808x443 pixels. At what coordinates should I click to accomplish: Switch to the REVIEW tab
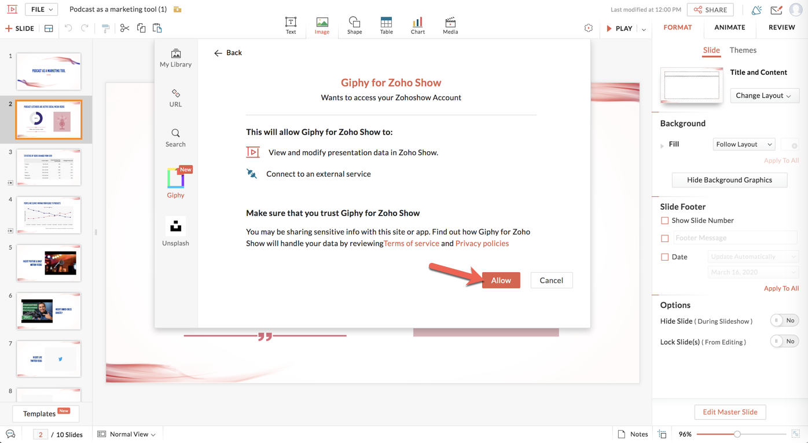point(781,27)
